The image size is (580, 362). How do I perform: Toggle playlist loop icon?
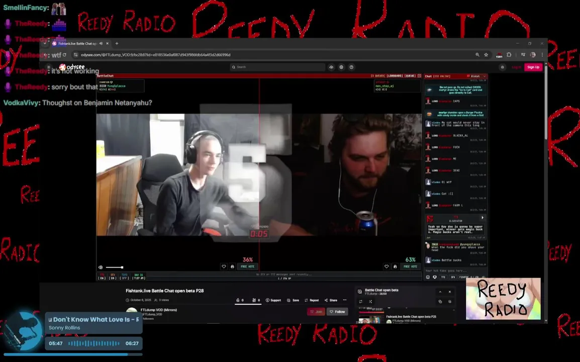[361, 302]
